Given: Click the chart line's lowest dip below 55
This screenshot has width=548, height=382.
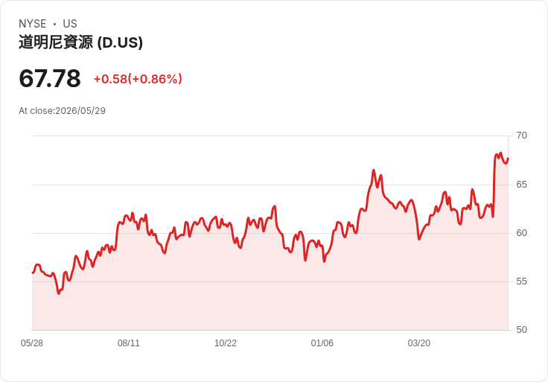Looking at the screenshot, I should click(59, 293).
